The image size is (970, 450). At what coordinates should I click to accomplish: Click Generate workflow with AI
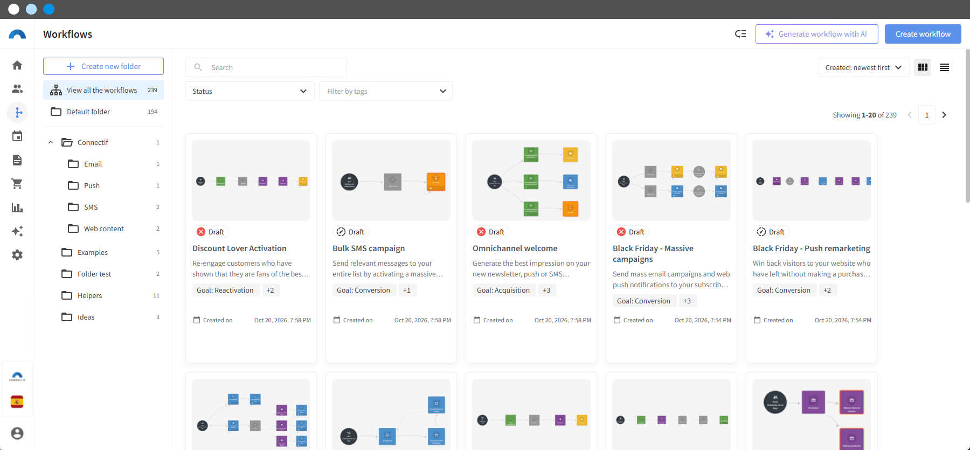coord(817,34)
